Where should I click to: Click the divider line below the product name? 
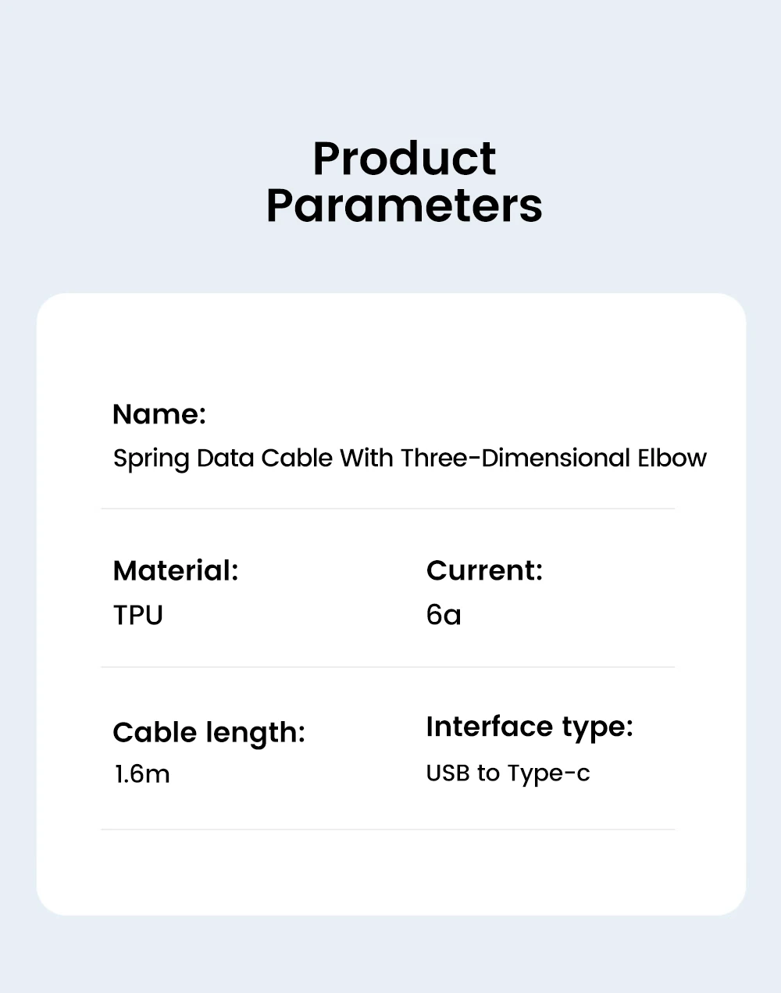387,509
